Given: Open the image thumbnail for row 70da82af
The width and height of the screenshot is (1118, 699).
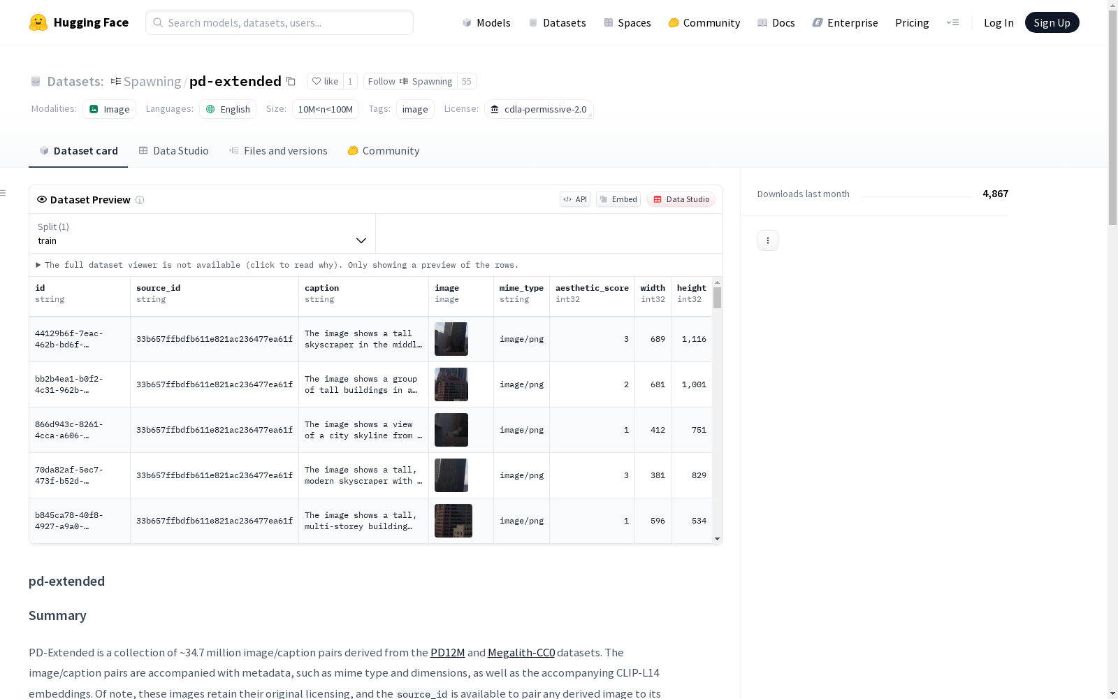Looking at the screenshot, I should click(x=451, y=475).
